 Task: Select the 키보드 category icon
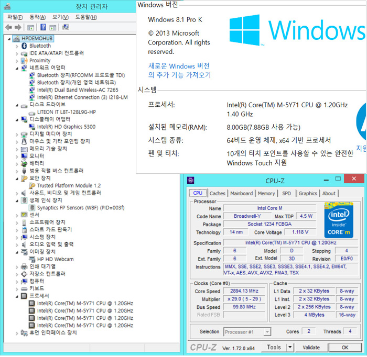pos(24,289)
